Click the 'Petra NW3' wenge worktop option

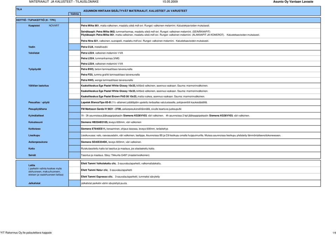107,80
